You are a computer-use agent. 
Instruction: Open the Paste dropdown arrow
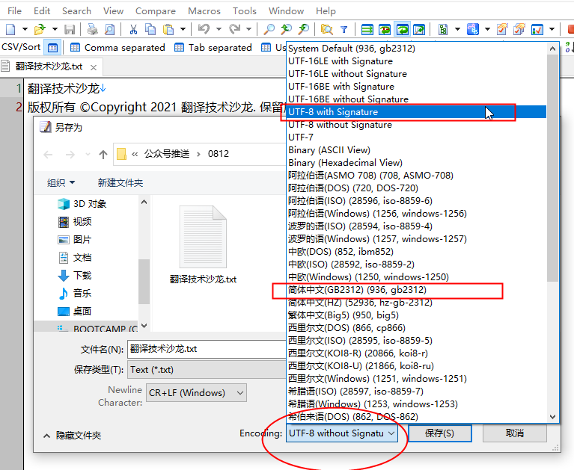click(x=183, y=29)
